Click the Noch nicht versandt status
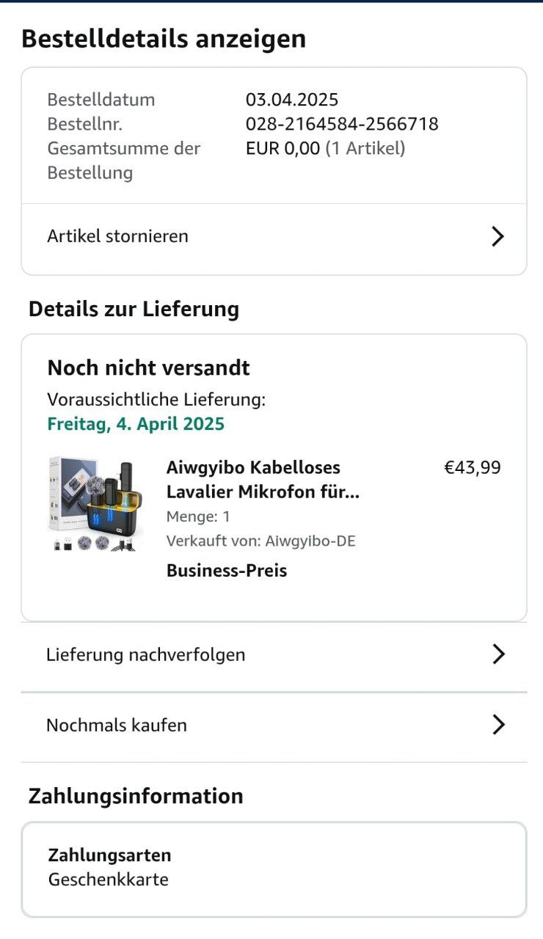This screenshot has width=543, height=939. point(149,368)
